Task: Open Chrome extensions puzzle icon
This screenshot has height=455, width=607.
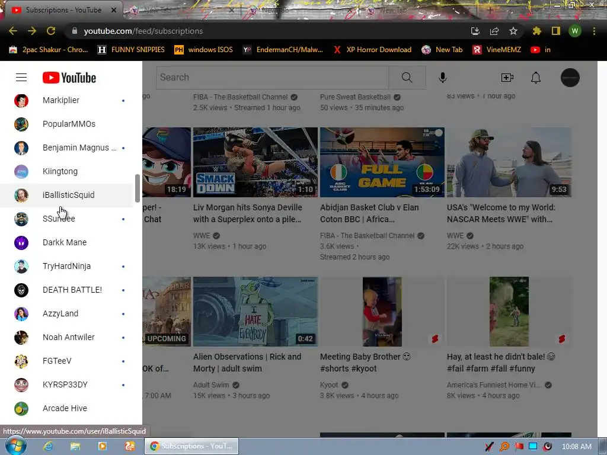Action: click(x=536, y=31)
